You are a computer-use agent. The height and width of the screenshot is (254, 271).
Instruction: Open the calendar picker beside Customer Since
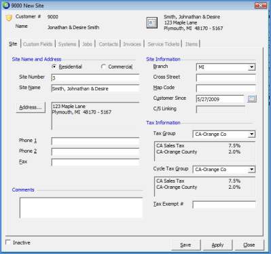(x=251, y=98)
